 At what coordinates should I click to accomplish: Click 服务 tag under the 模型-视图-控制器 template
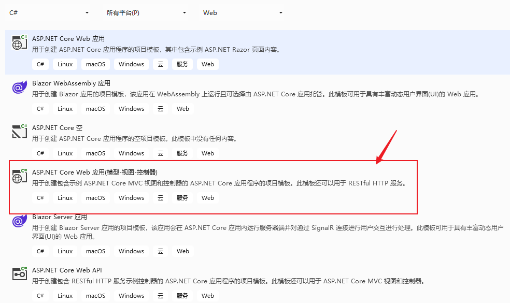182,198
